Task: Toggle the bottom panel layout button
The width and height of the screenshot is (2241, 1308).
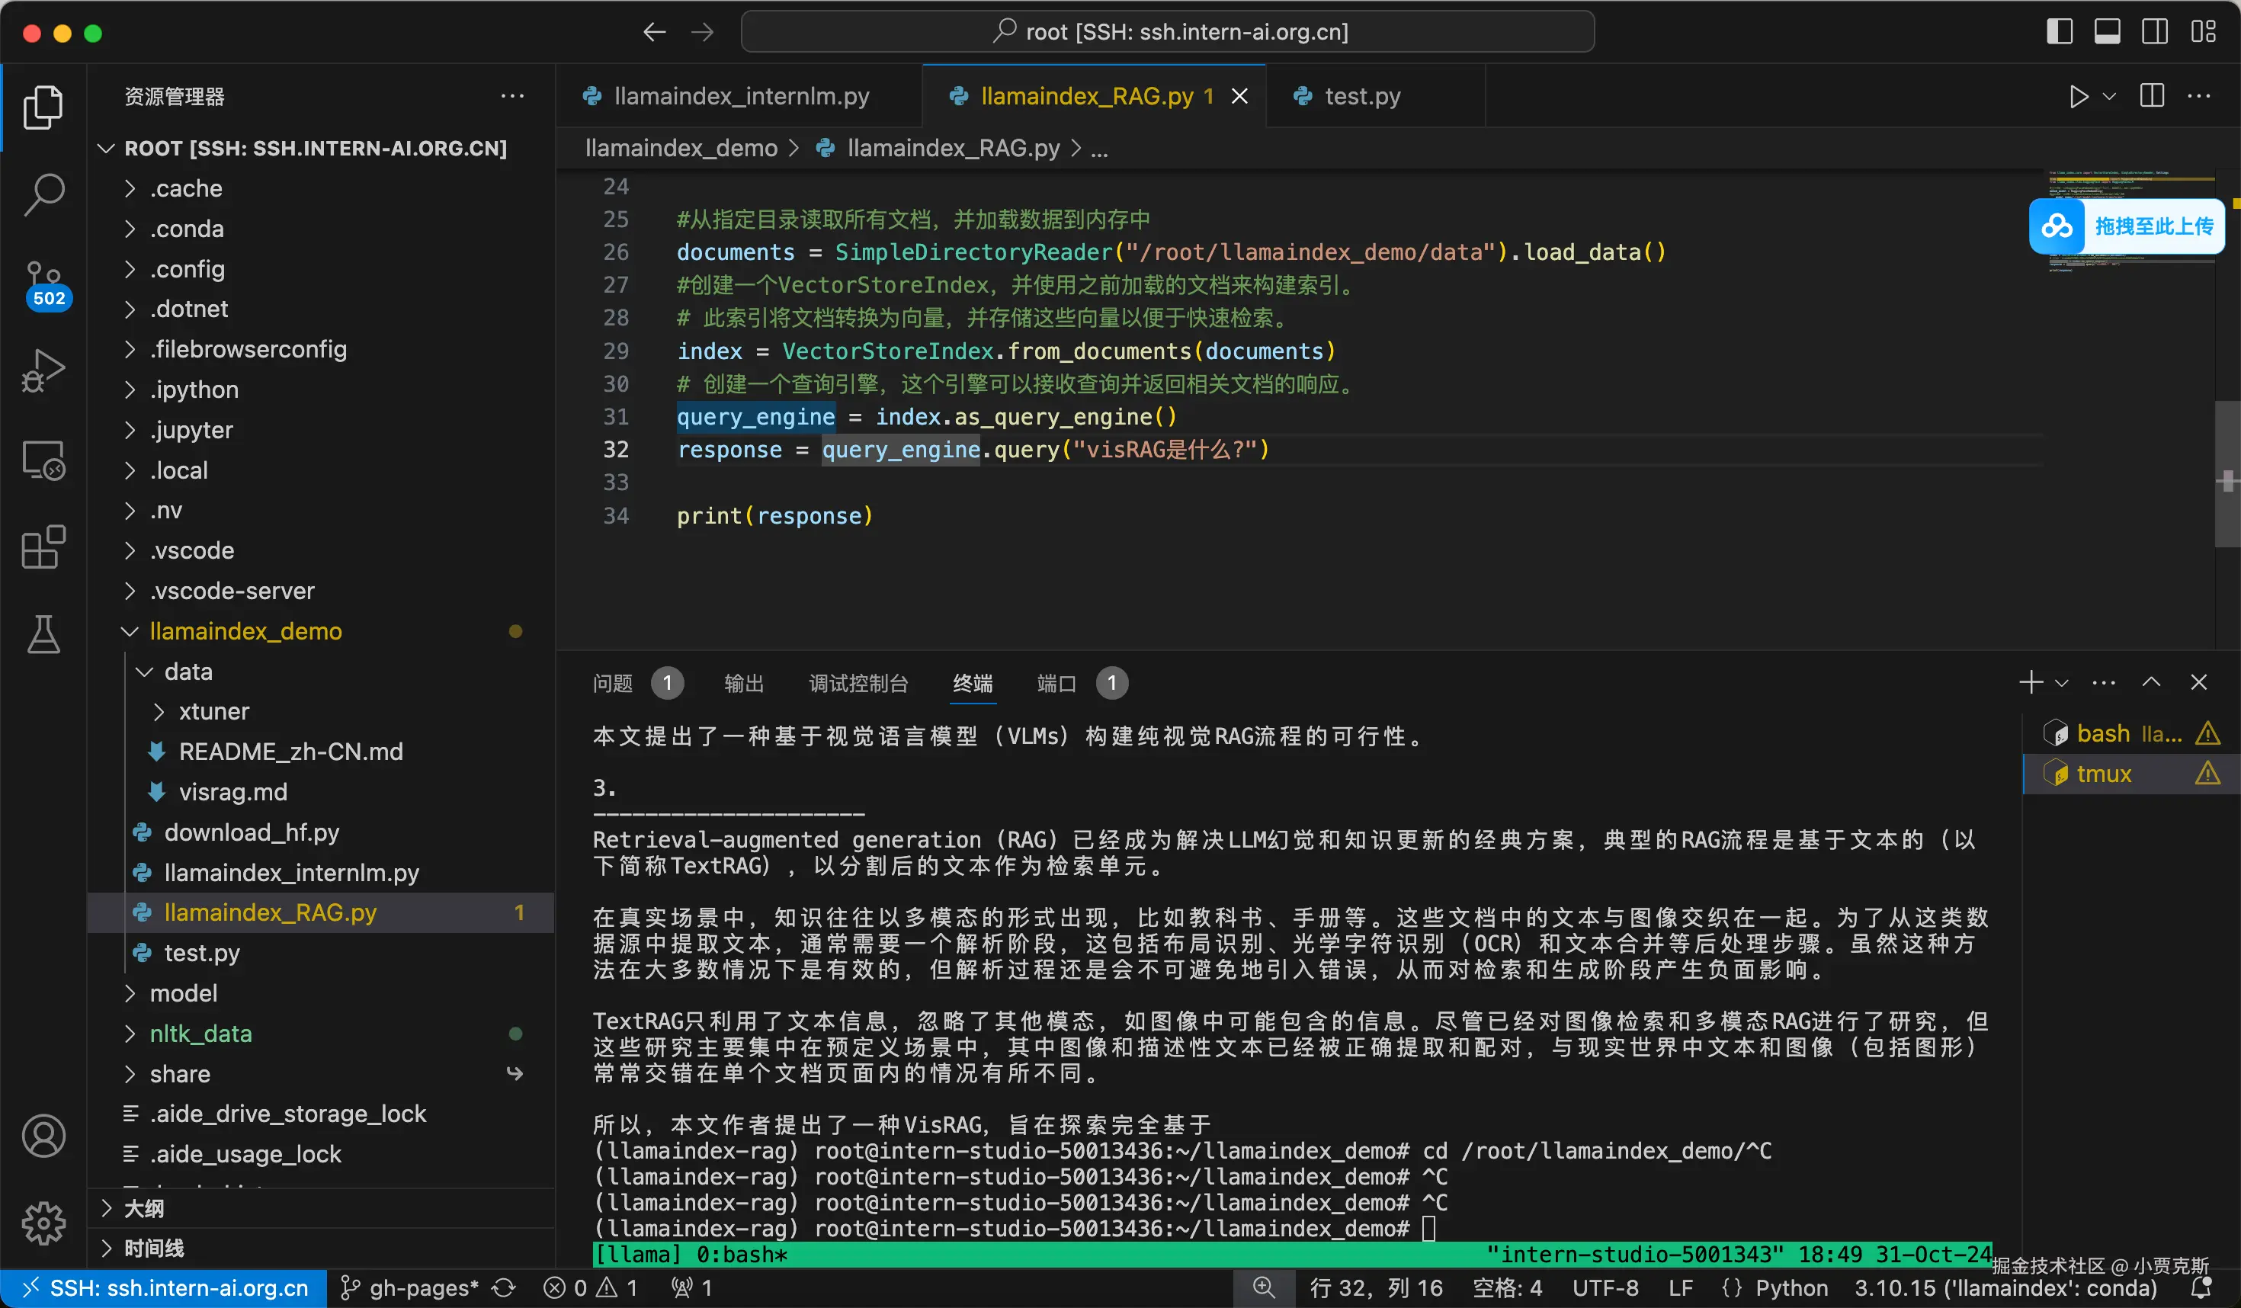Action: (2107, 32)
